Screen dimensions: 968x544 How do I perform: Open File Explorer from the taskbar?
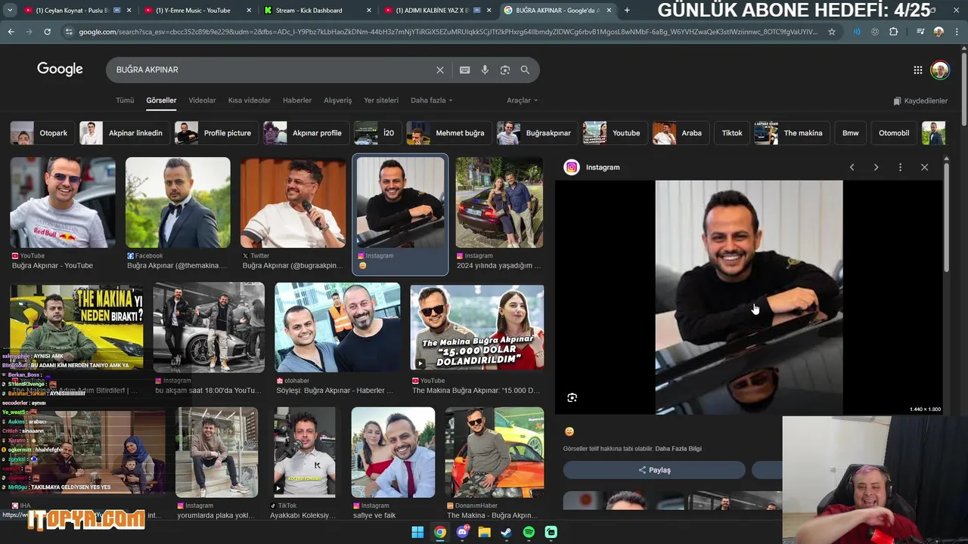(484, 532)
